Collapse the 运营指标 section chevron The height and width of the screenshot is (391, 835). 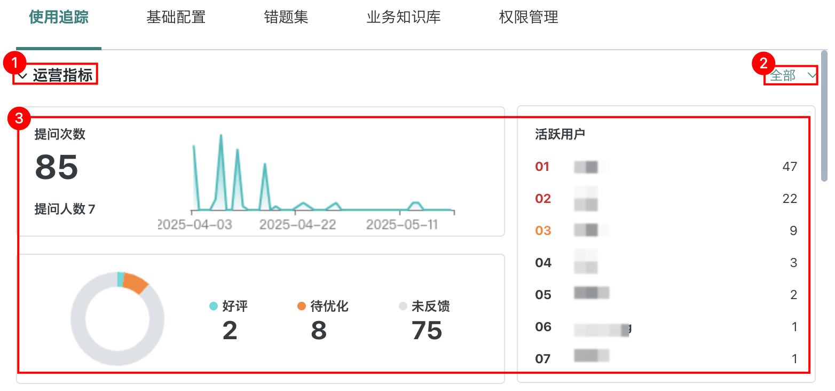(x=23, y=76)
